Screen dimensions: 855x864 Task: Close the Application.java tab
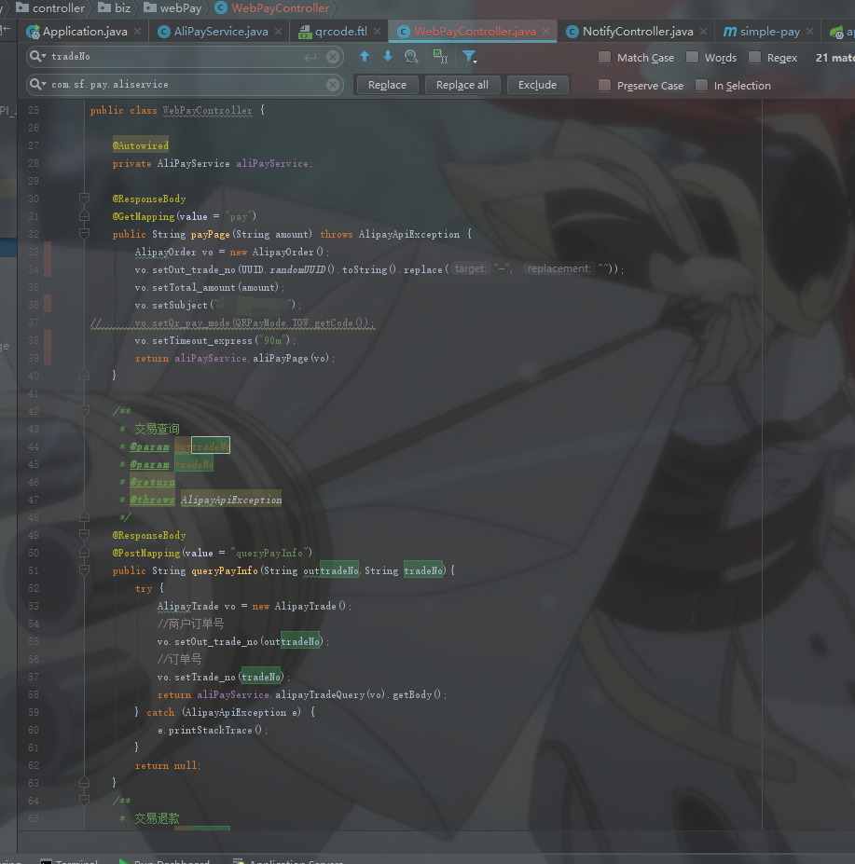[x=138, y=32]
